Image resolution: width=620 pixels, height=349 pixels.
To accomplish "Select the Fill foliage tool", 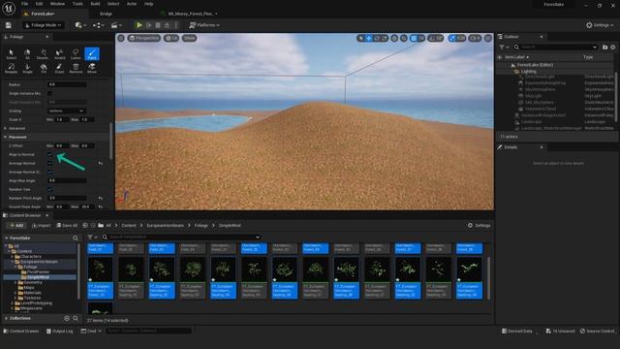I will [43, 68].
